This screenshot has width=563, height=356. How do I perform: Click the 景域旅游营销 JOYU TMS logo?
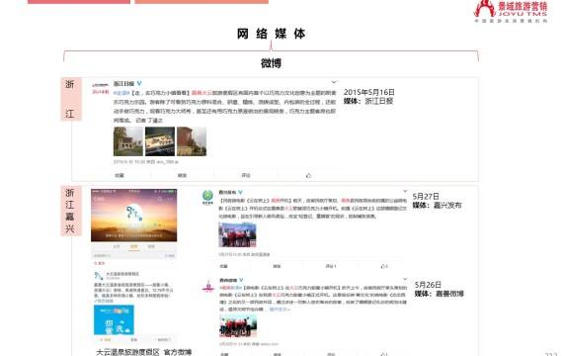[x=511, y=12]
